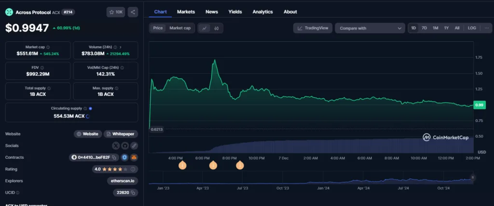The width and height of the screenshot is (494, 206).
Task: Click the $992.29M FDV value
Action: pyautogui.click(x=38, y=74)
